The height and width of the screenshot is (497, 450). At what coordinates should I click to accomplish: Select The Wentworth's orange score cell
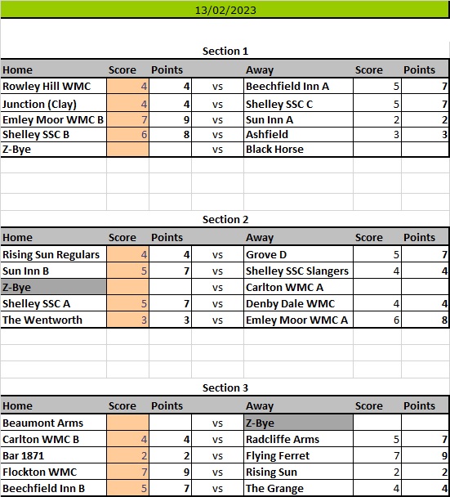point(127,320)
